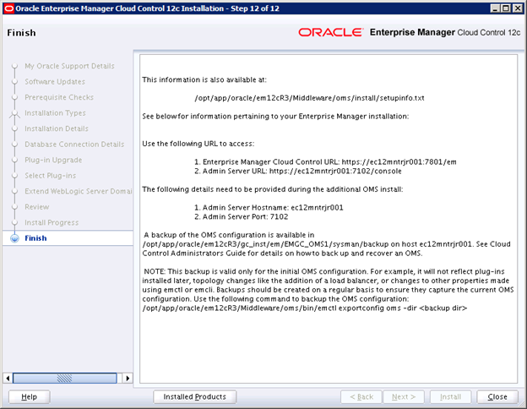Click the disabled Next button
The image size is (527, 409).
[x=404, y=397]
